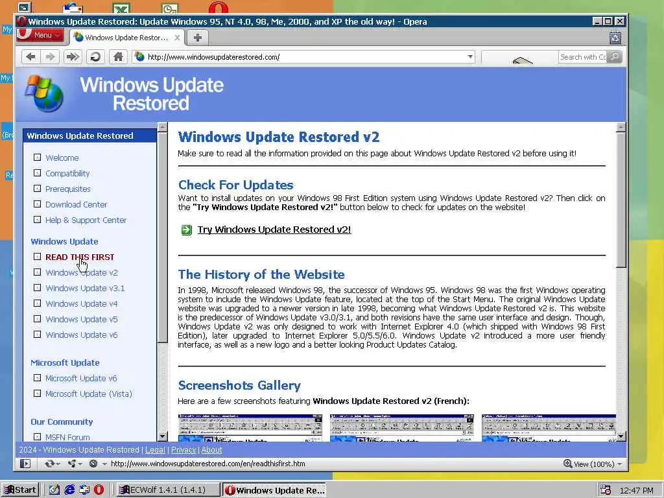The height and width of the screenshot is (498, 664).
Task: Toggle the panel button in status bar
Action: click(25, 464)
